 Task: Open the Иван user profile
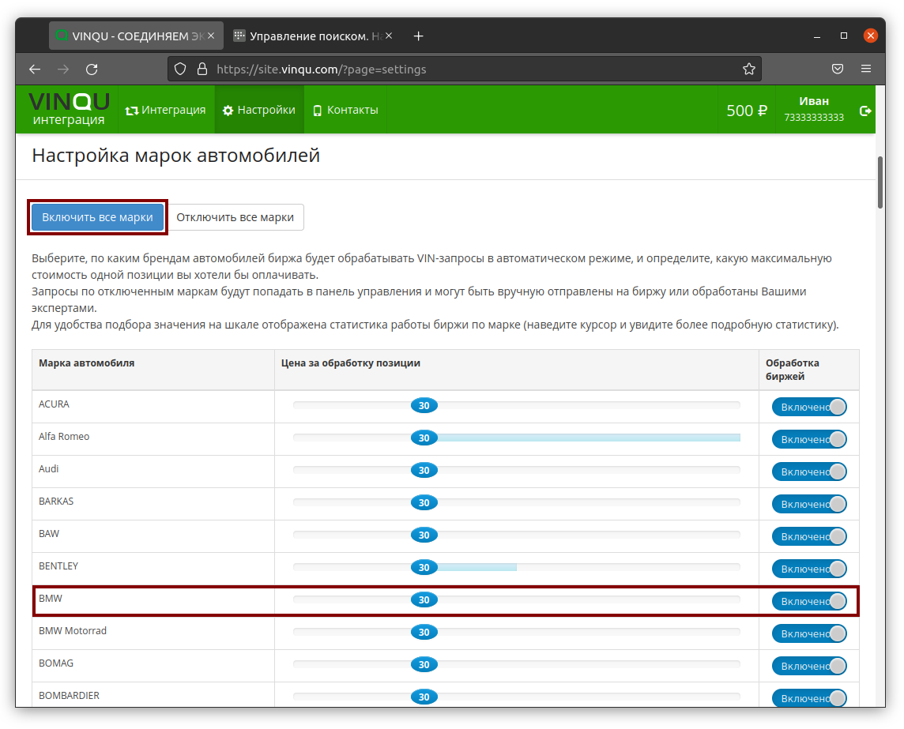click(x=814, y=109)
